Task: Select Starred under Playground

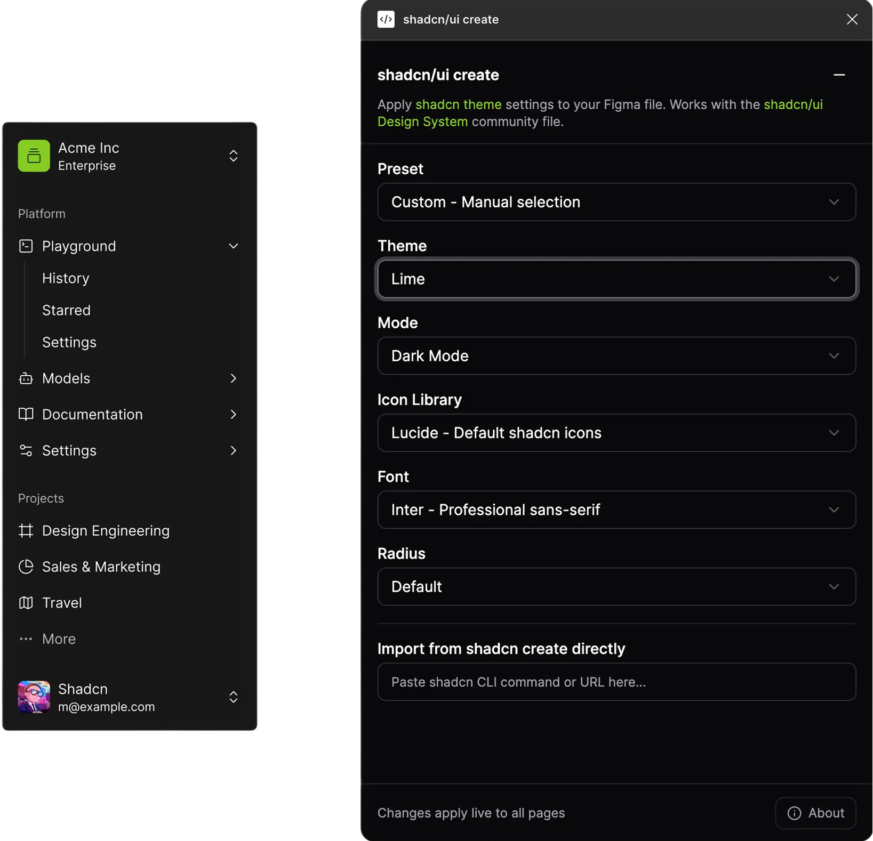Action: [66, 310]
